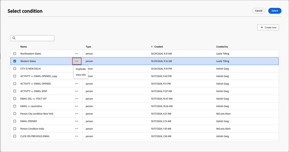The image size is (289, 152).
Task: Check the Northeastern States checkbox
Action: tap(15, 53)
